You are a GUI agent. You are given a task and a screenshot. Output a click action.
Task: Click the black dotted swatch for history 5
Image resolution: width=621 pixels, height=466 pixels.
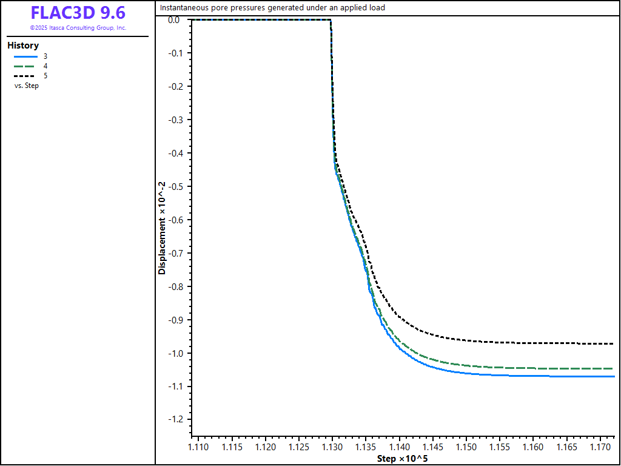[x=25, y=76]
